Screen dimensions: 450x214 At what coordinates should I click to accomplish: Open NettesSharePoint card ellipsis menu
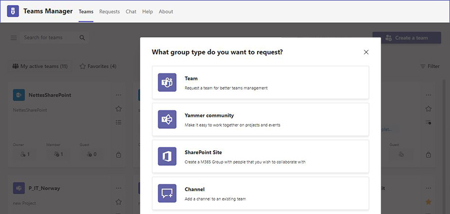(119, 95)
